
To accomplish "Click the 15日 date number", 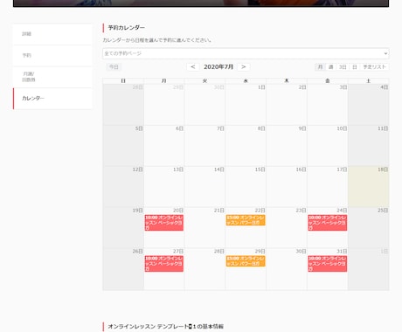I will click(260, 169).
